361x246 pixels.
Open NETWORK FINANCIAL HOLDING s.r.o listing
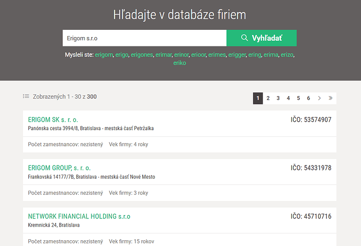click(79, 216)
